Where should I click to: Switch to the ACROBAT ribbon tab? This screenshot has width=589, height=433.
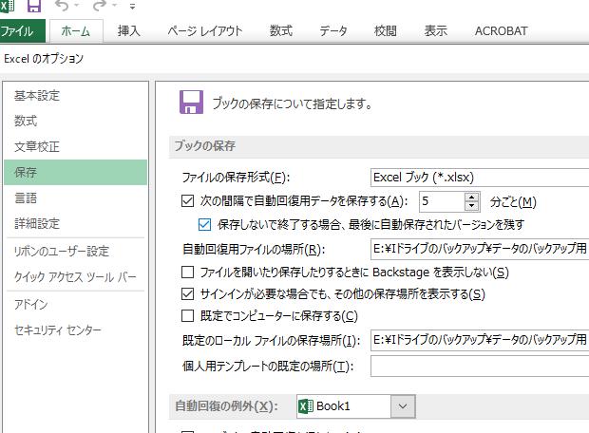[x=501, y=31]
